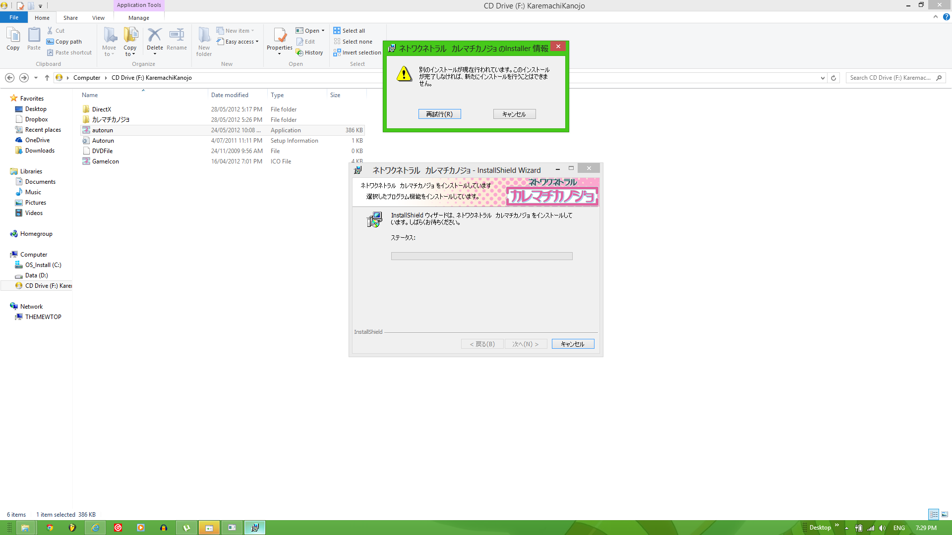Open Internet Explorer from the taskbar
This screenshot has width=952, height=535.
95,528
